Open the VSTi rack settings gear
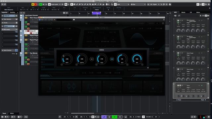Viewport: 212px width, 119px height. (208, 16)
